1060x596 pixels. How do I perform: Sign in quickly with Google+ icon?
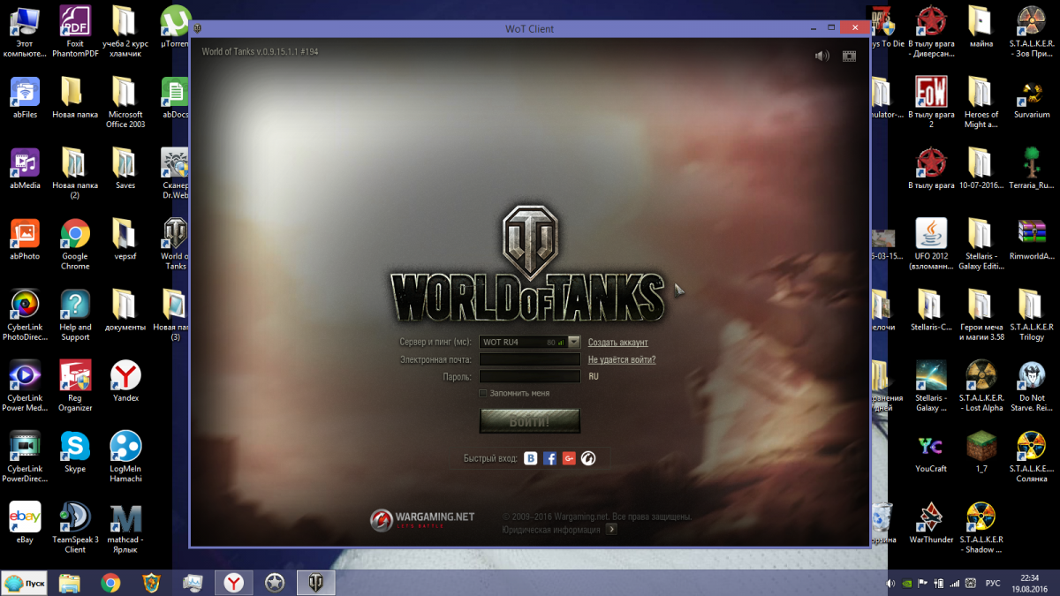(x=569, y=458)
